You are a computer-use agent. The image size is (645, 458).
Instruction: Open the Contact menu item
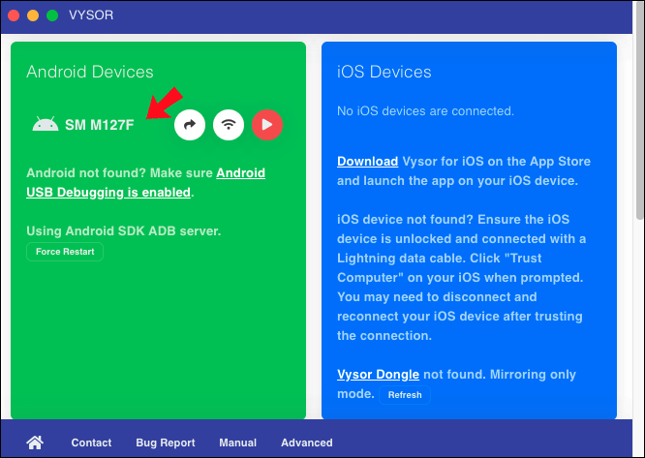(91, 443)
